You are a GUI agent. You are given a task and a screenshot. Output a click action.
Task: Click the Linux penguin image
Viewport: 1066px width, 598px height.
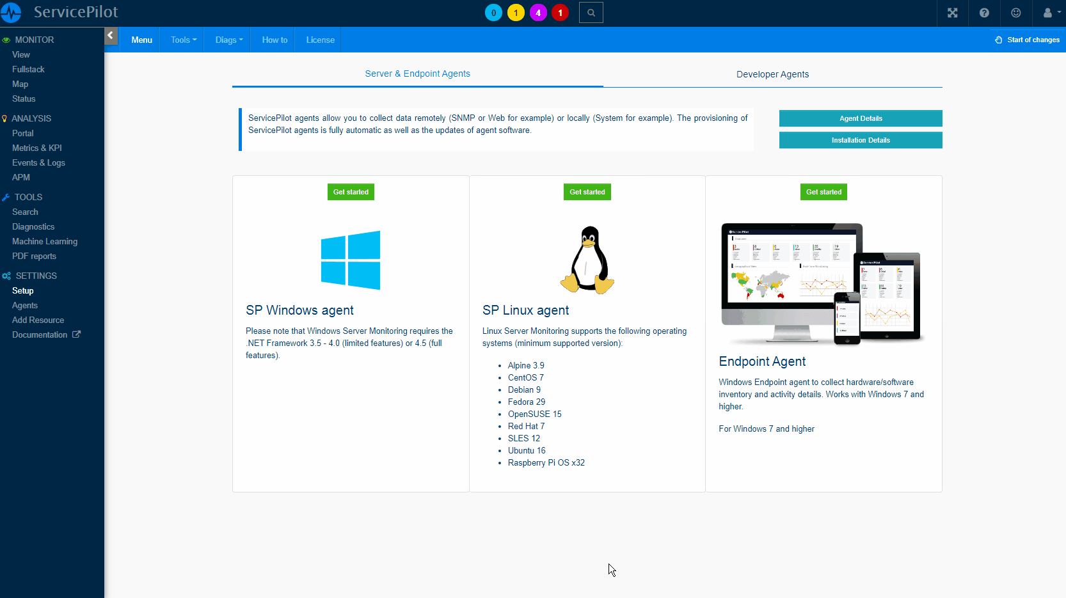(587, 260)
